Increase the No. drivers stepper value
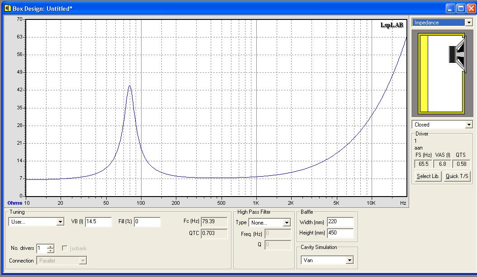Screen dimensions: 477x277 click(x=51, y=246)
